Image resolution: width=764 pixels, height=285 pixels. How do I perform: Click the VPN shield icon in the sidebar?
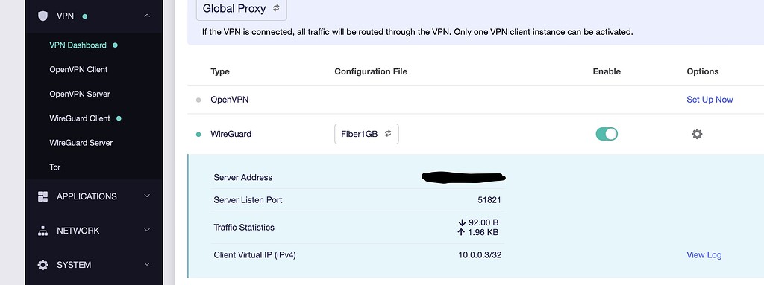coord(43,16)
